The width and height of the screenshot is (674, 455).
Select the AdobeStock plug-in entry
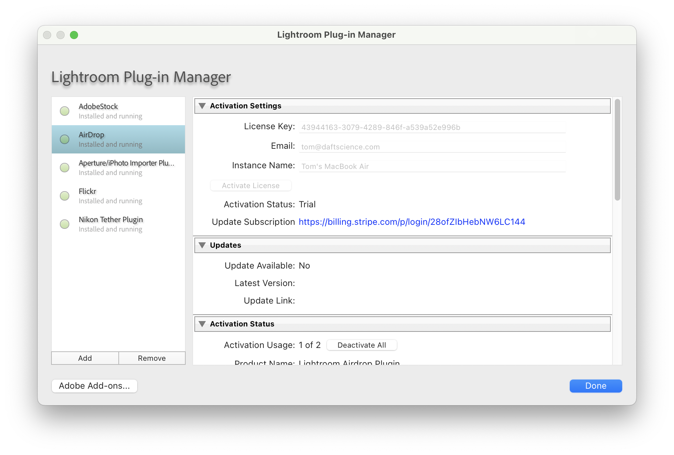(118, 111)
